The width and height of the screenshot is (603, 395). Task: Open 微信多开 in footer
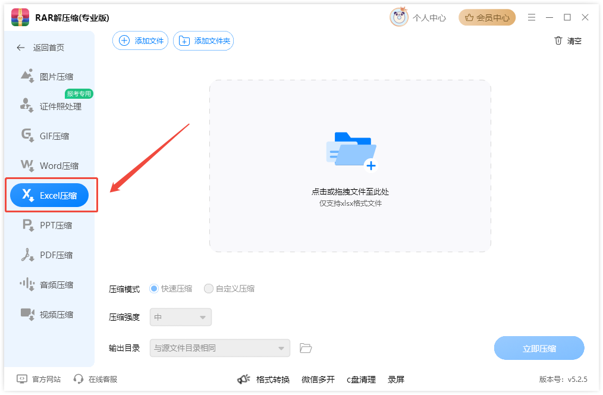(x=318, y=380)
